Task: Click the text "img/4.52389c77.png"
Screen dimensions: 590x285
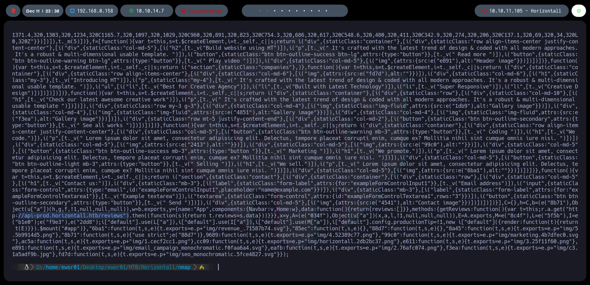Action: [345, 235]
